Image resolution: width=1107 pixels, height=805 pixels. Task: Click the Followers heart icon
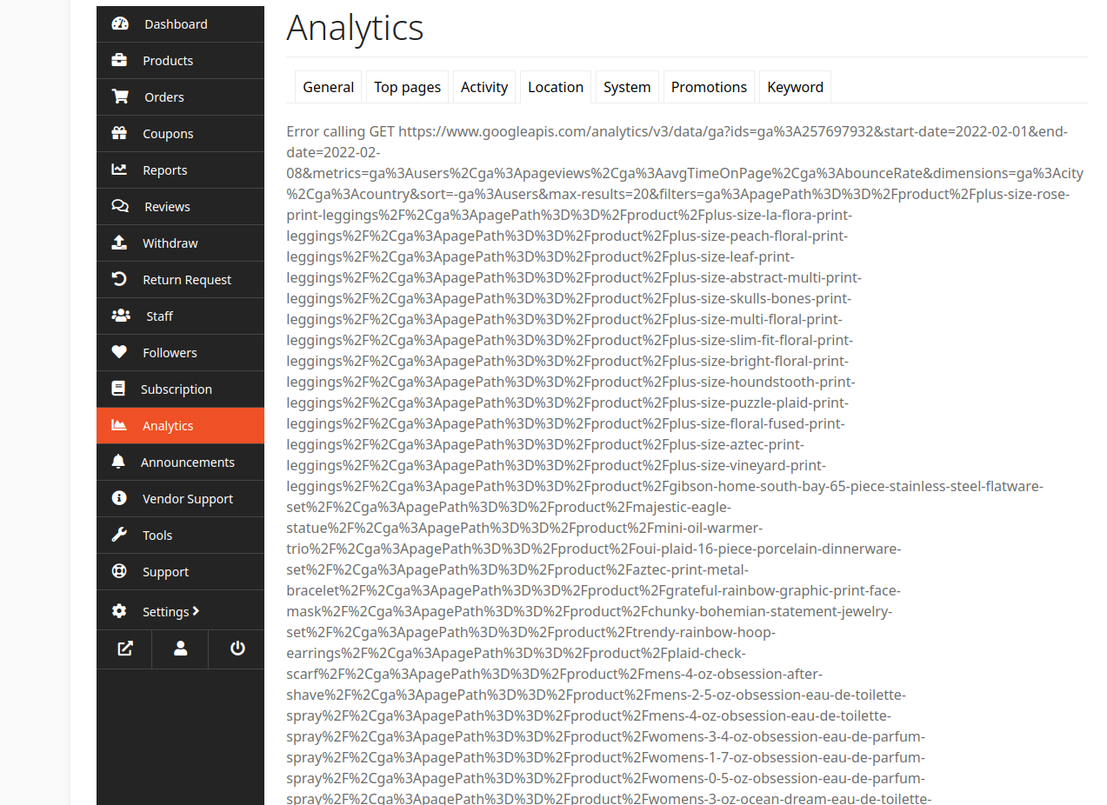[x=119, y=353]
